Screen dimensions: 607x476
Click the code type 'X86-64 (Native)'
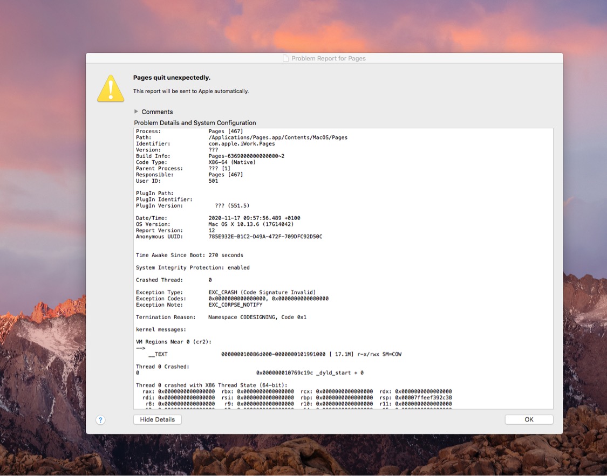232,162
